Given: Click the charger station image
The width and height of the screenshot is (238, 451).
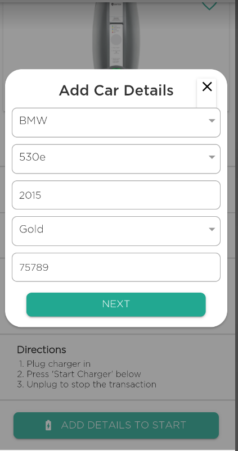Looking at the screenshot, I should pos(116,35).
